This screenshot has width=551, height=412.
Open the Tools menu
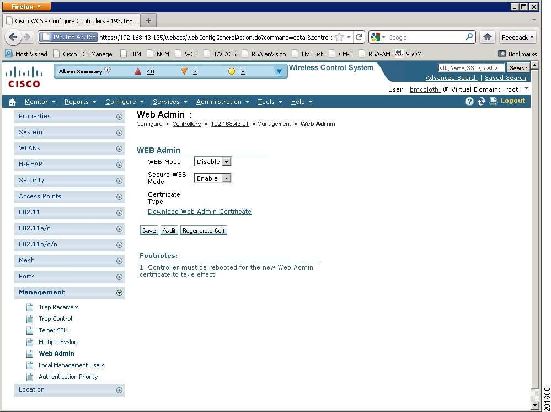point(270,102)
